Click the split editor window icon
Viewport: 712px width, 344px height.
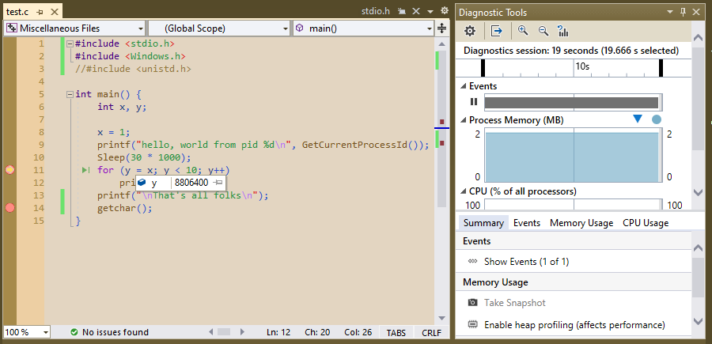click(x=441, y=28)
